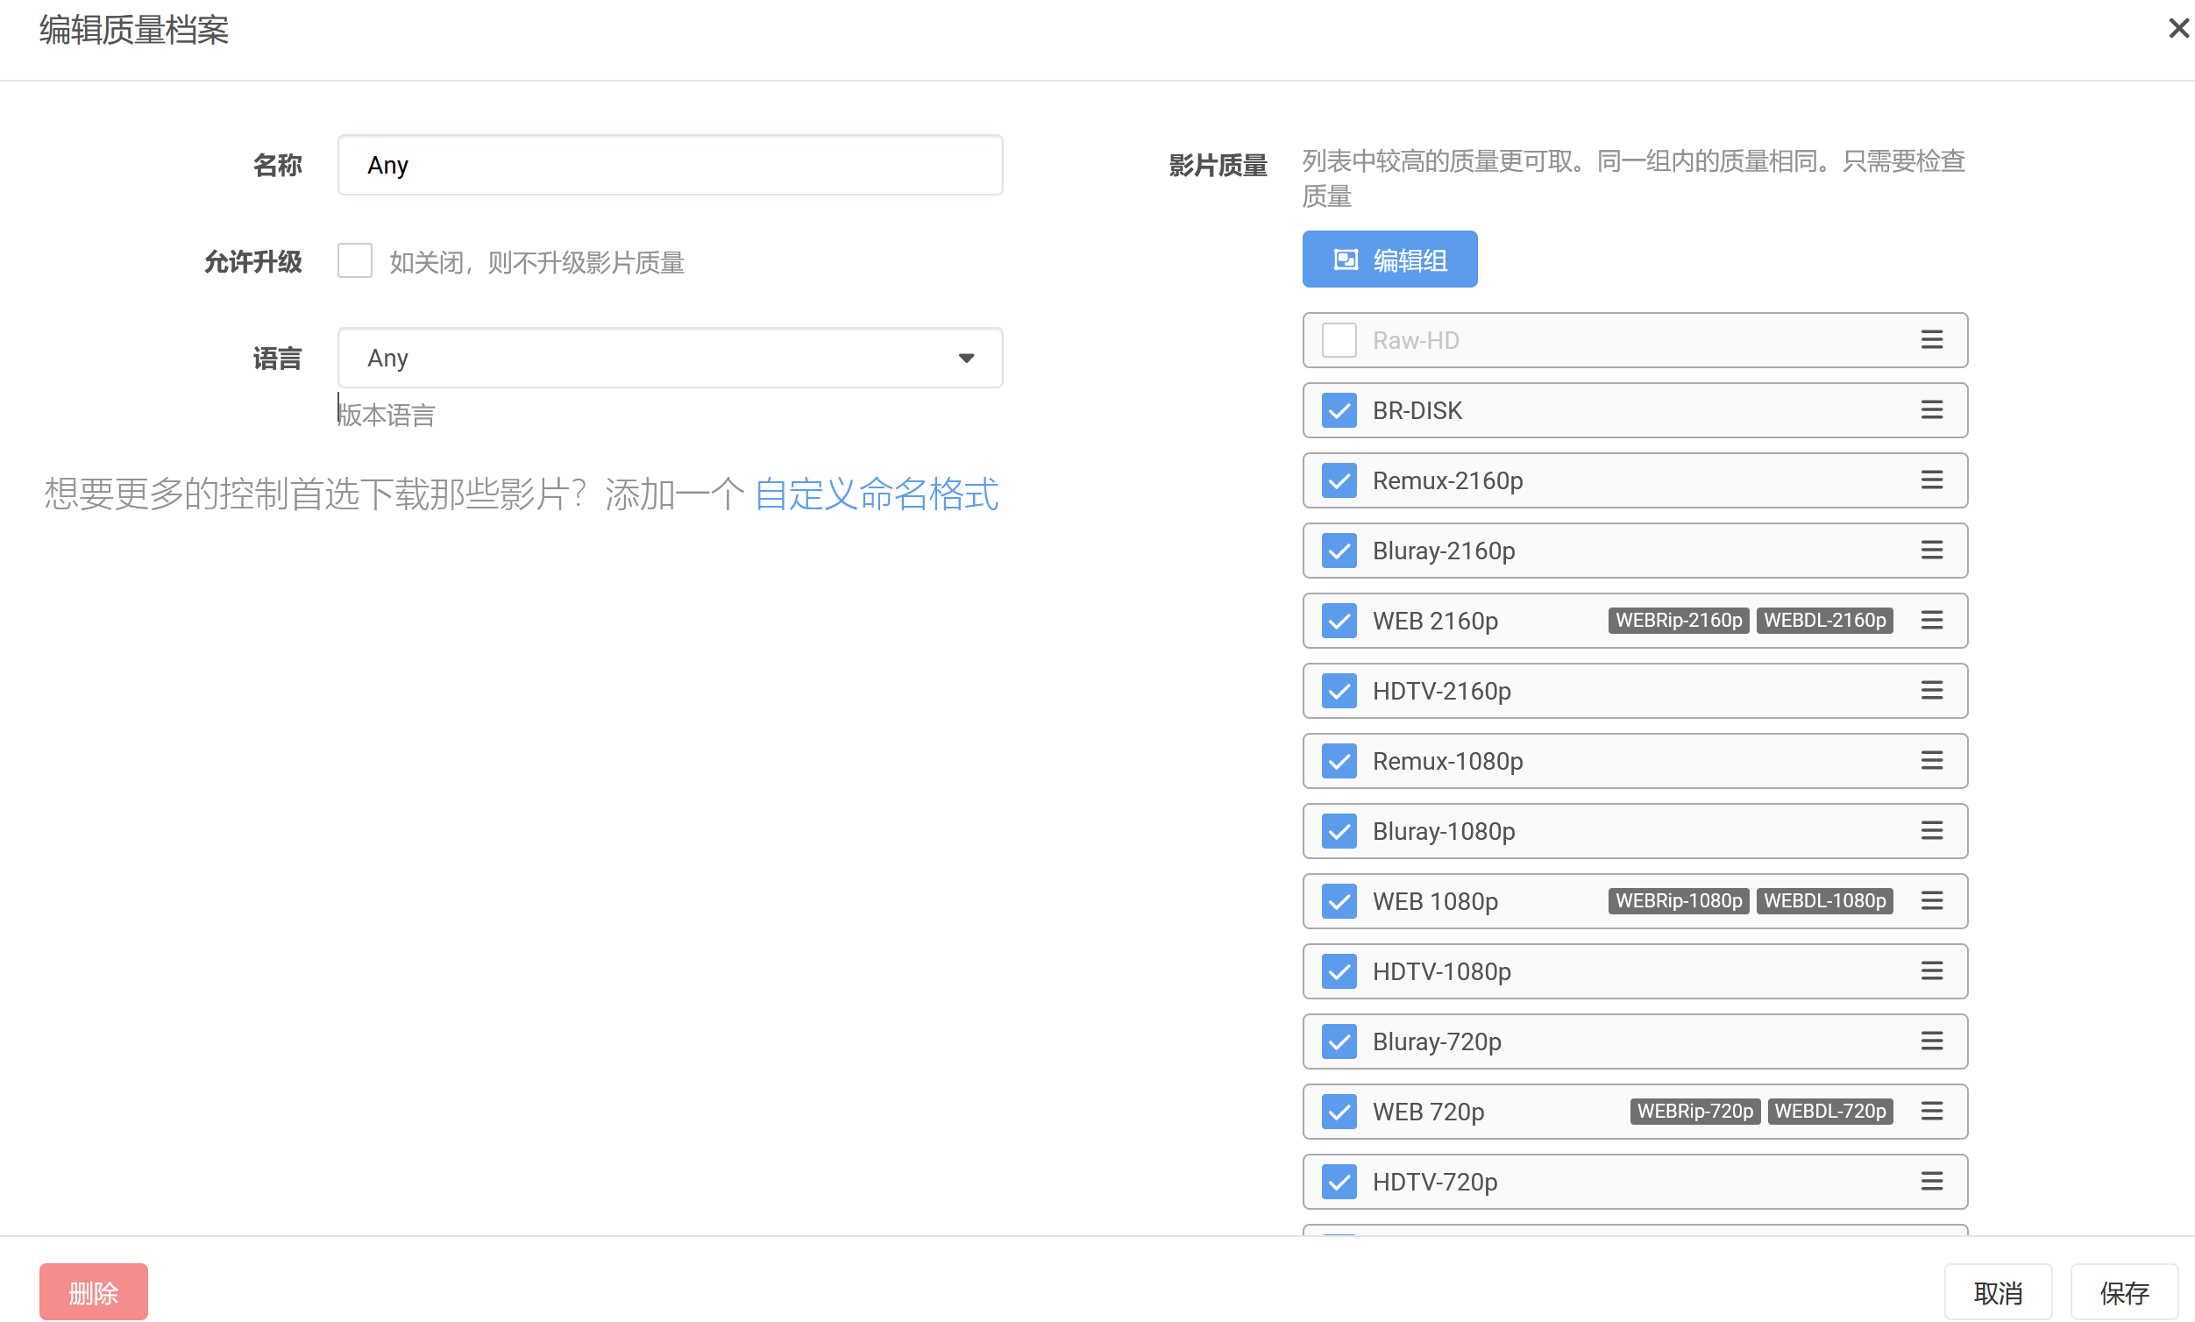Click the 保存 button

click(2124, 1291)
